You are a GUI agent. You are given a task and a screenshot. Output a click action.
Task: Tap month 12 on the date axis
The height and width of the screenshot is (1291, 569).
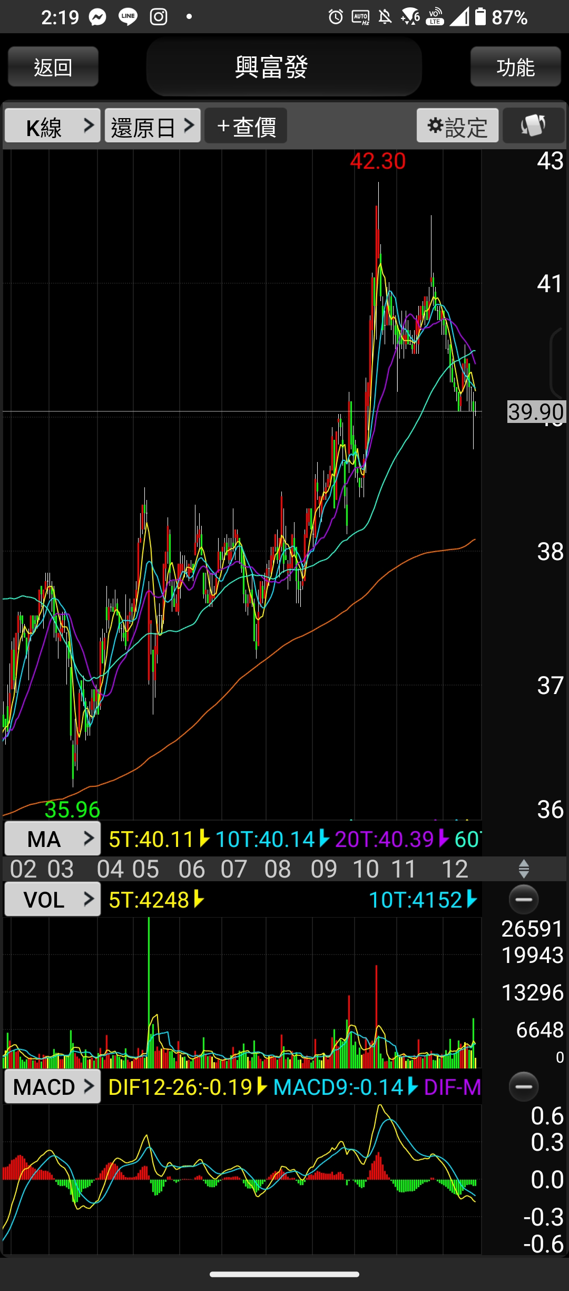pos(455,869)
